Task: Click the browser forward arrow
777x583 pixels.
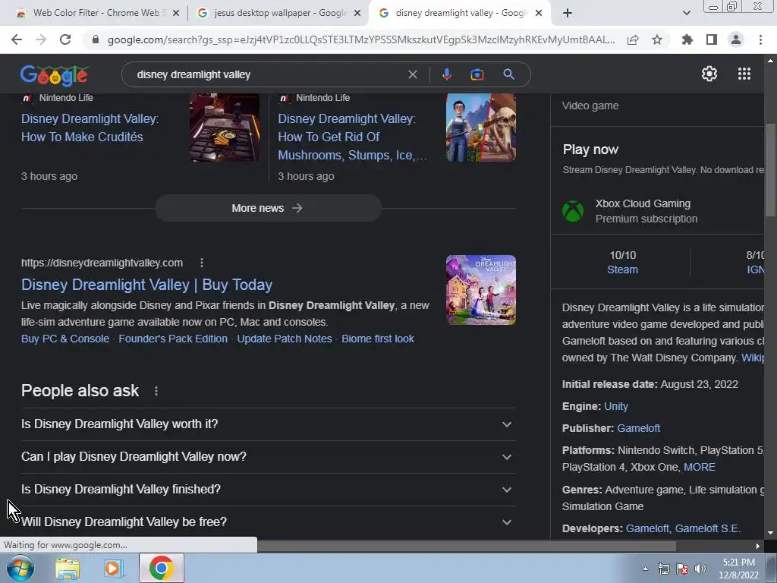Action: coord(41,39)
